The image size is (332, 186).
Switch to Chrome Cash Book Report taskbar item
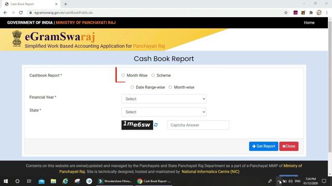point(154,181)
